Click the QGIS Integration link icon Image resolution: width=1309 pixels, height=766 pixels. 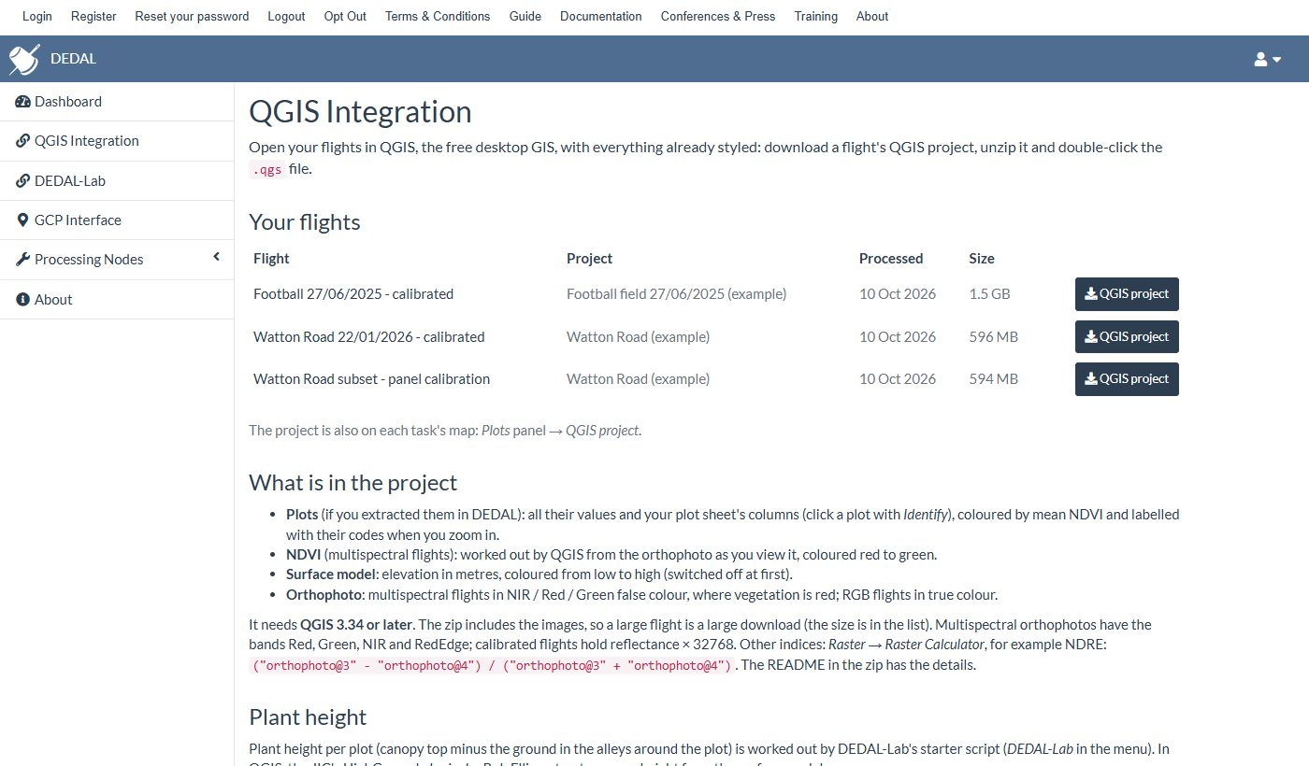23,141
